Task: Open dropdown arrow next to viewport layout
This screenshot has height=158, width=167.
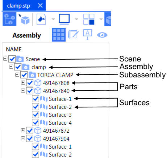Action: (101, 19)
